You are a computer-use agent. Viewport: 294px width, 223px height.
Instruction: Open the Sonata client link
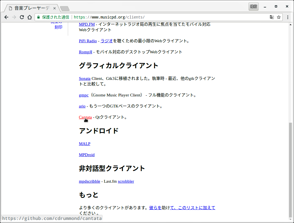tap(84, 78)
